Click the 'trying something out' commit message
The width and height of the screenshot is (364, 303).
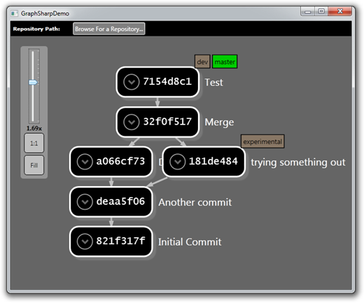pos(298,162)
